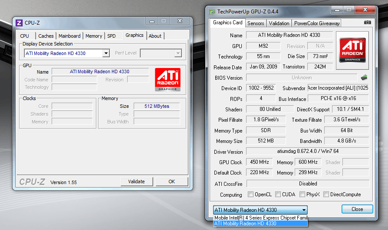Viewport: 388px width, 230px height.
Task: Select the Graphics tab in CPU-Z
Action: pyautogui.click(x=135, y=36)
